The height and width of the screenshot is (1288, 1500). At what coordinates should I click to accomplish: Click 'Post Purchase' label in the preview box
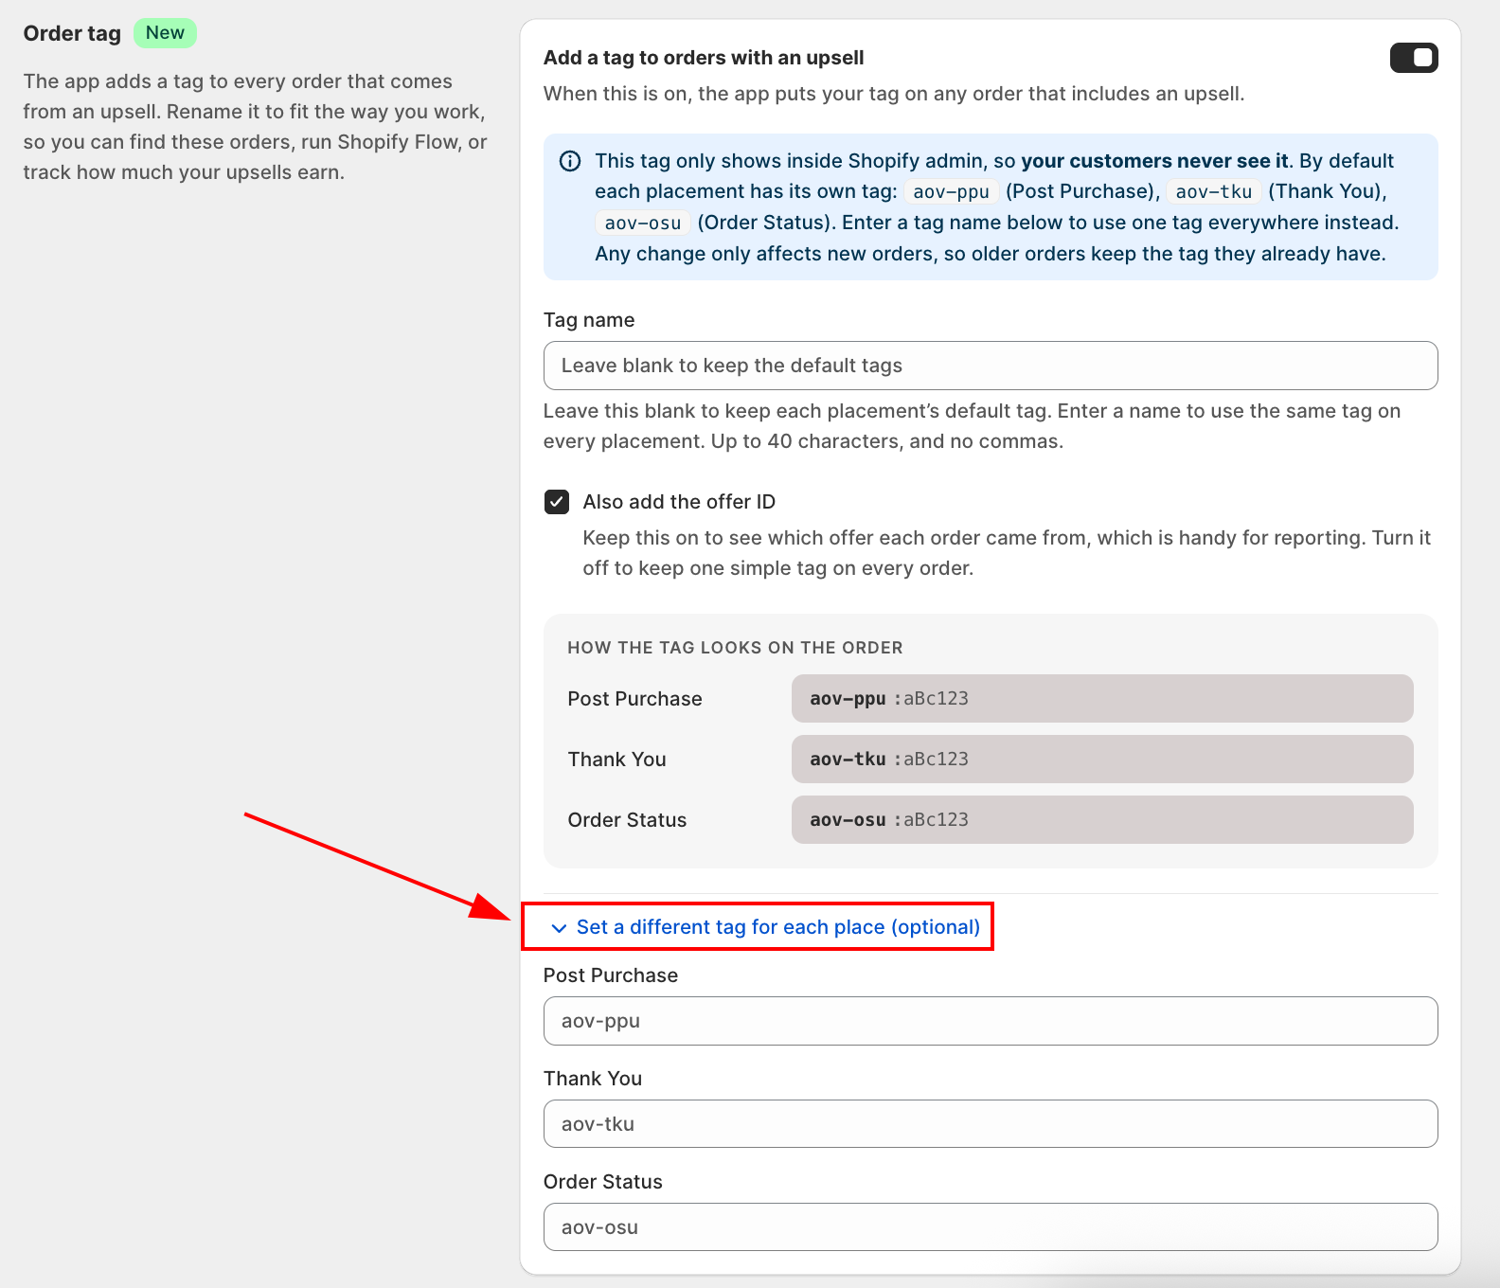click(634, 699)
